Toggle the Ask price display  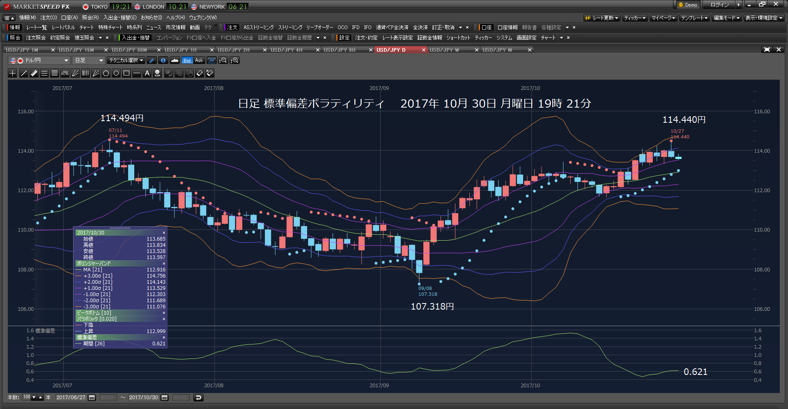click(199, 60)
